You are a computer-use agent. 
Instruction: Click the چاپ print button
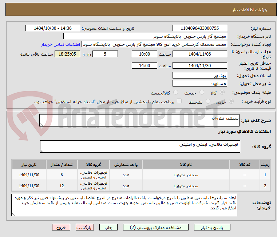click(x=108, y=227)
